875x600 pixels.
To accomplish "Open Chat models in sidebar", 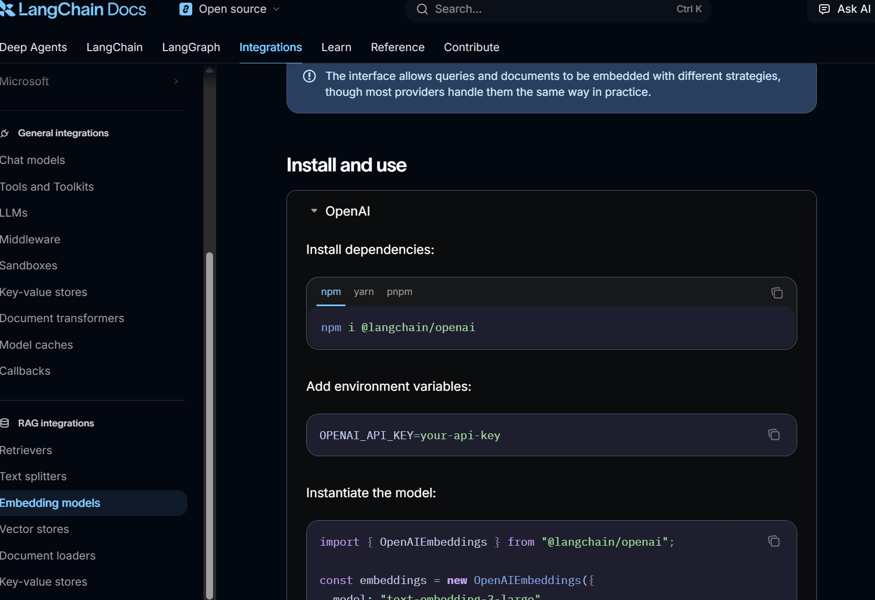I will coord(32,160).
